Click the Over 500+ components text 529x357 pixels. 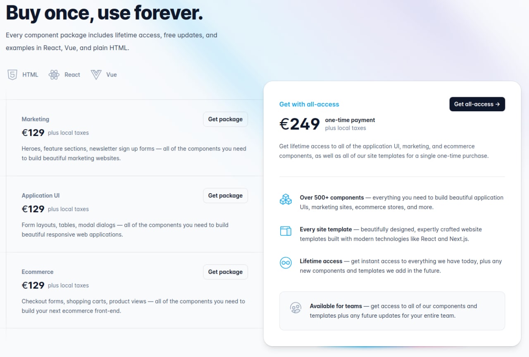click(x=331, y=198)
